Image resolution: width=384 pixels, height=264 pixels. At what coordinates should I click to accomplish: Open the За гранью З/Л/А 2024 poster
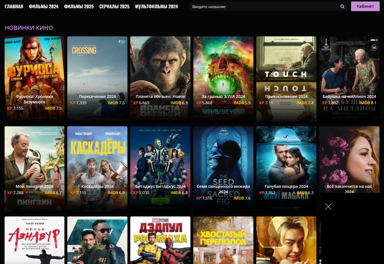223,80
